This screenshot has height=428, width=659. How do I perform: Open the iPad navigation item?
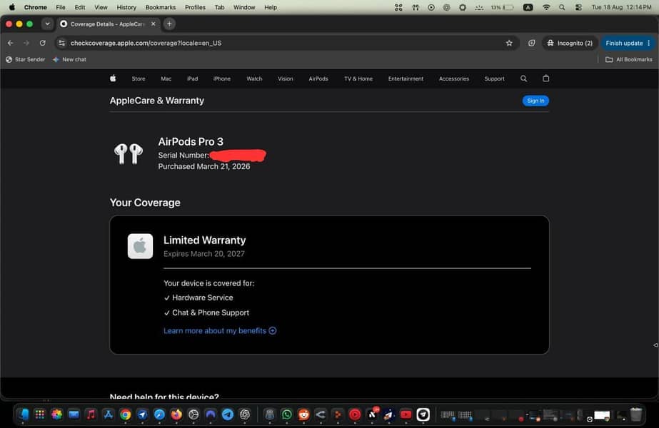193,78
